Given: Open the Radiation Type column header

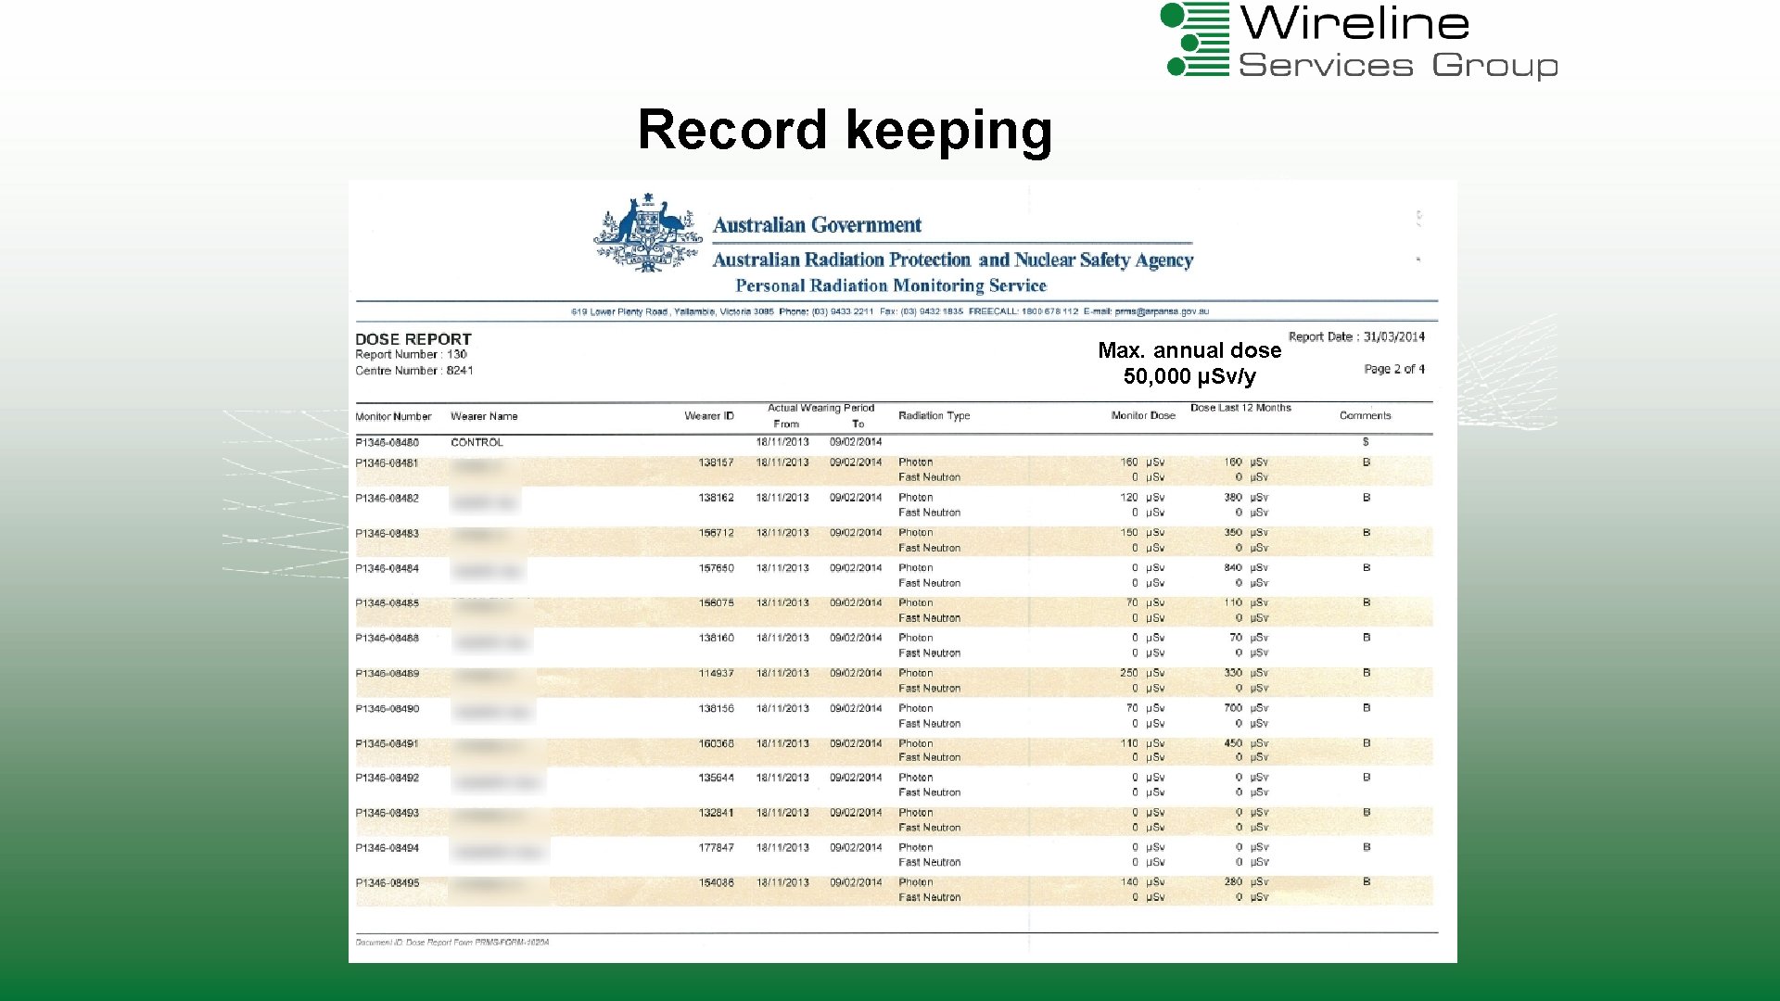Looking at the screenshot, I should pyautogui.click(x=934, y=416).
